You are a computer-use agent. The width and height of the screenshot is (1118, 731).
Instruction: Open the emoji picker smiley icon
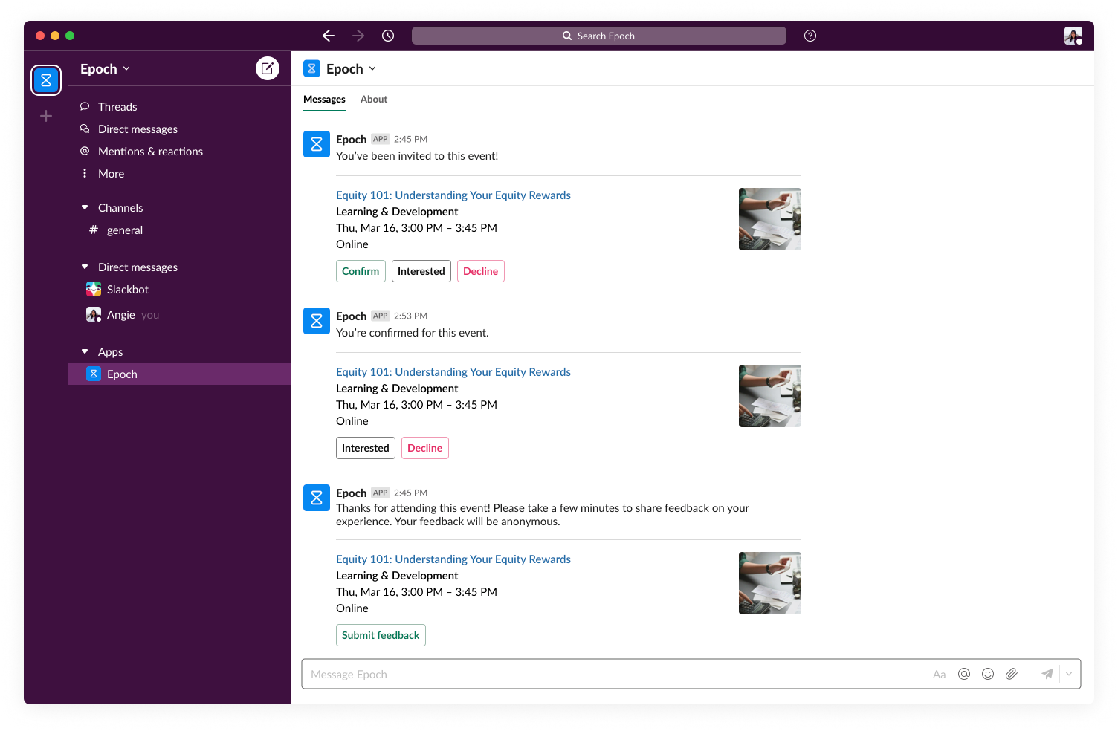[x=988, y=674]
